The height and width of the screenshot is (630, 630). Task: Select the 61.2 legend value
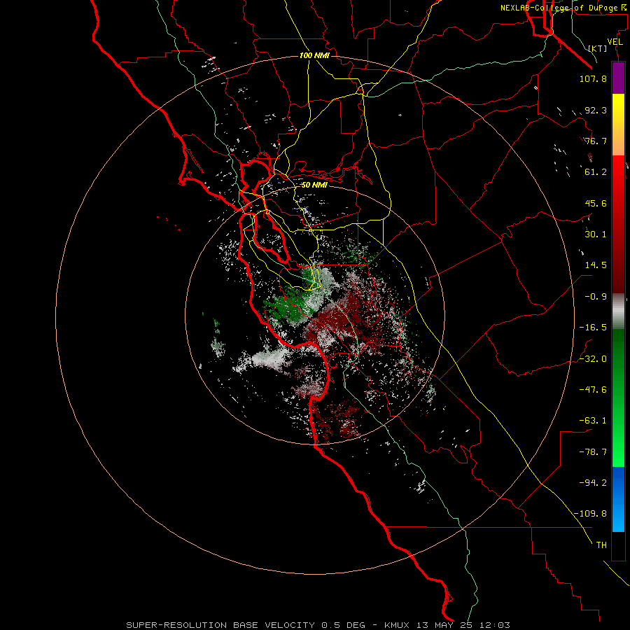pos(596,172)
